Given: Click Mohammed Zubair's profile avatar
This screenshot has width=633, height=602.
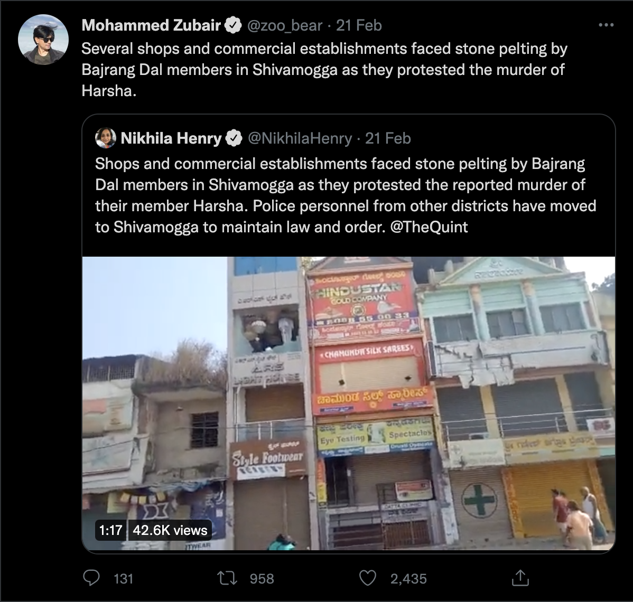Looking at the screenshot, I should tap(43, 40).
